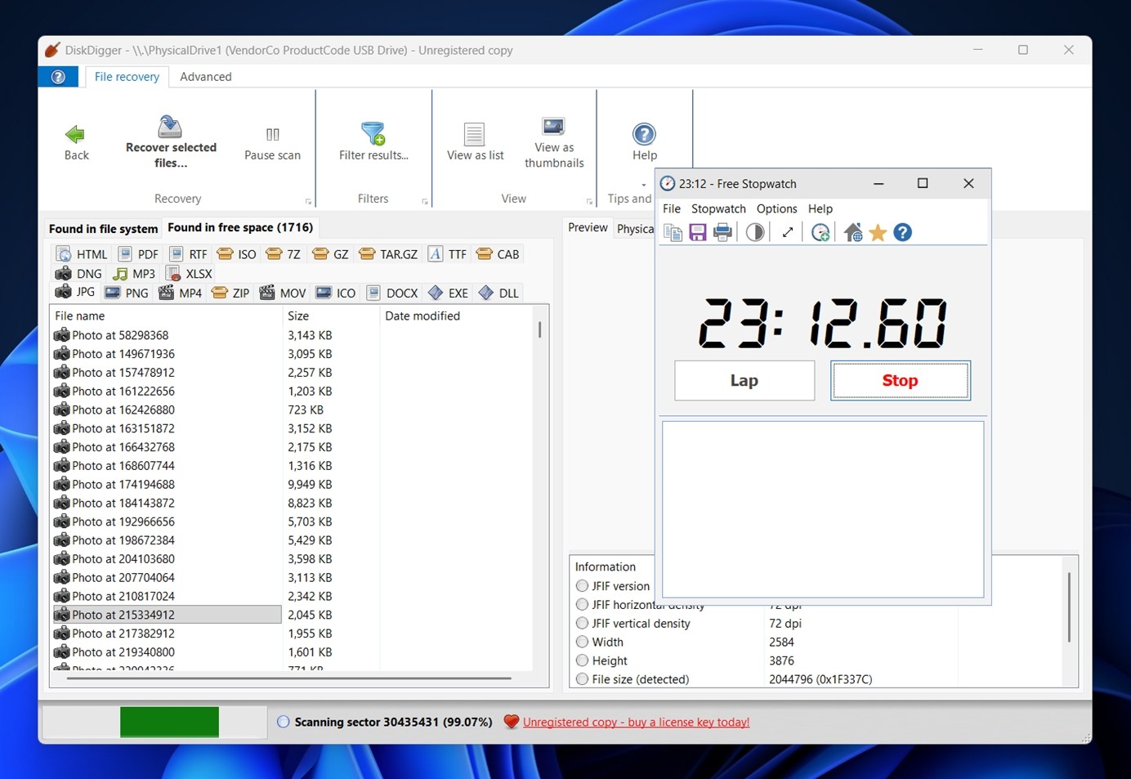Click the stopwatch copy icon

(x=673, y=233)
